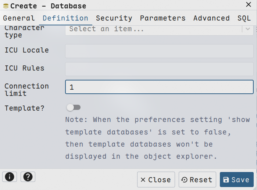View the SQL tab
257x190 pixels.
pyautogui.click(x=244, y=18)
